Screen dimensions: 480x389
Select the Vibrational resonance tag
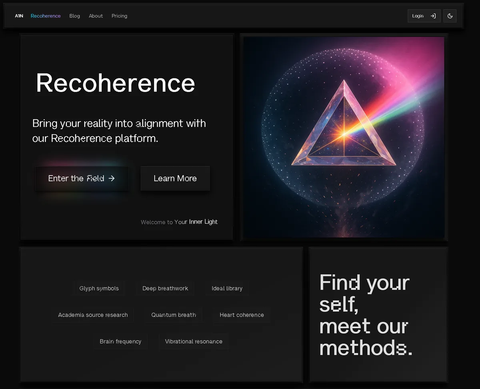[x=194, y=341]
